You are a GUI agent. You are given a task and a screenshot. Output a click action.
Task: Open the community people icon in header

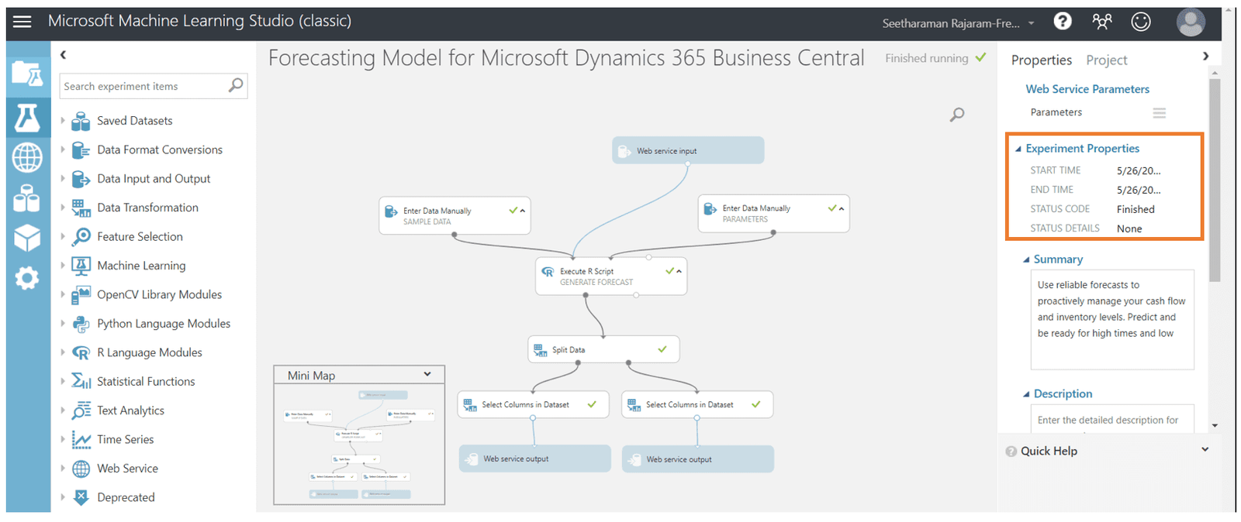[1101, 22]
